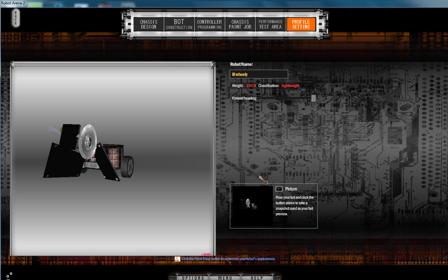448x280 pixels.
Task: Switch to Chassis Paint Job tab
Action: (x=240, y=24)
